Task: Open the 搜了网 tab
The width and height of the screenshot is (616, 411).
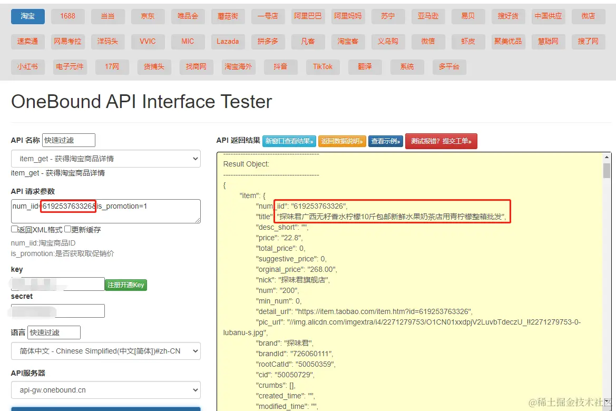Action: click(x=588, y=41)
